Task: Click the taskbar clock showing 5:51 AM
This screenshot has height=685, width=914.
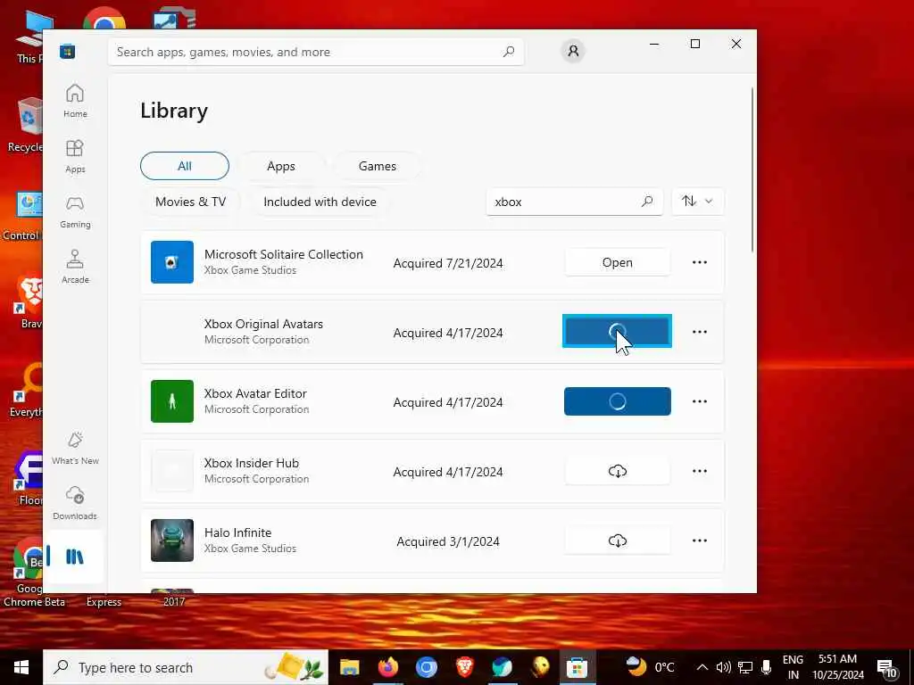Action: [x=837, y=667]
